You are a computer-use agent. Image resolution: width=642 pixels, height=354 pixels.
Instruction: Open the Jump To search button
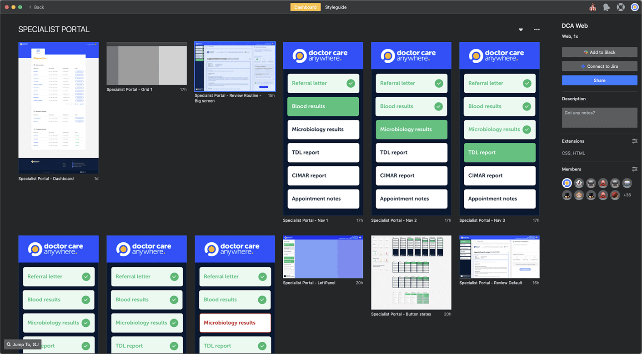tap(23, 344)
